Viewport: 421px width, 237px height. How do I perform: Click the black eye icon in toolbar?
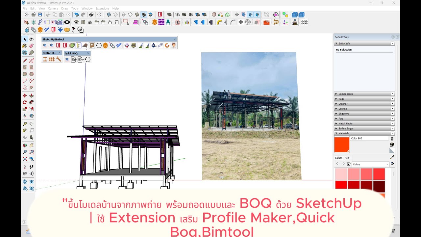[x=67, y=22]
